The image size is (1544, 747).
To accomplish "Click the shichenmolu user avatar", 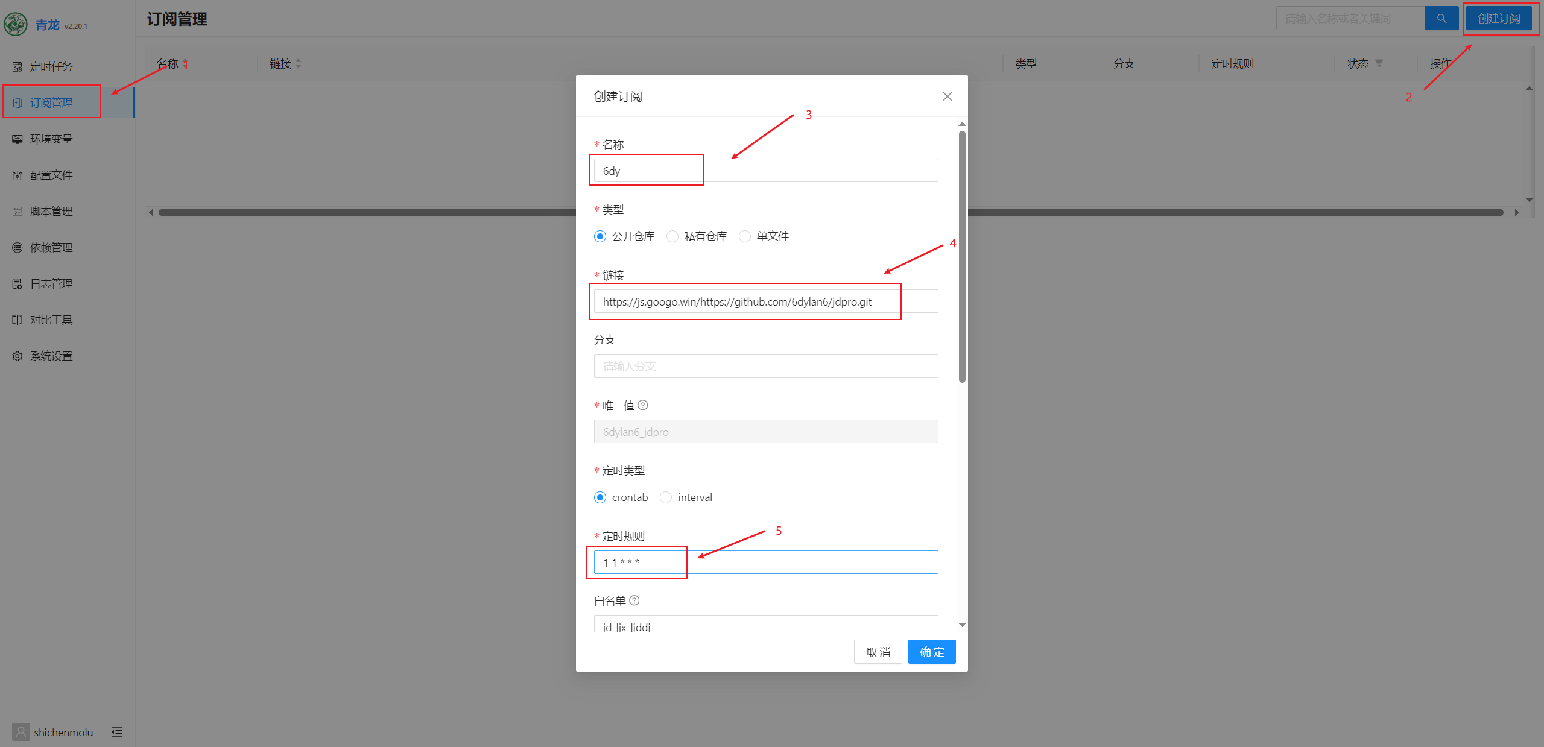I will pyautogui.click(x=21, y=732).
